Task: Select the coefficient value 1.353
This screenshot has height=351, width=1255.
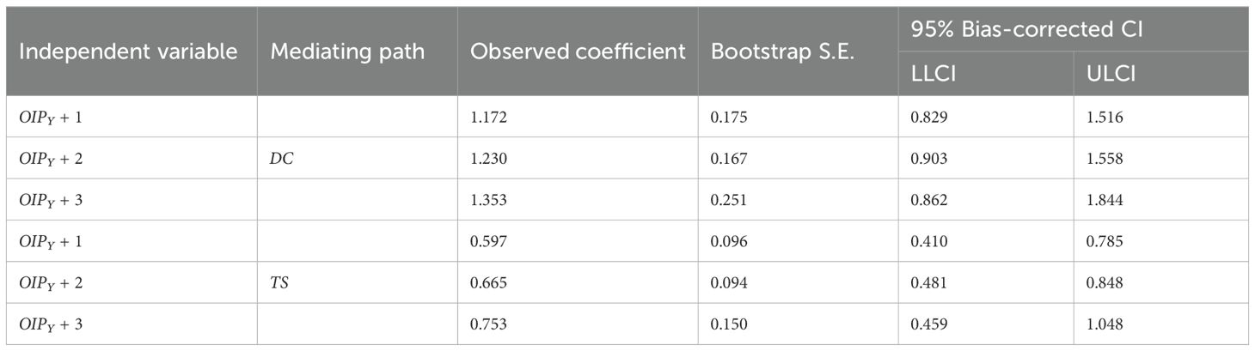Action: click(488, 200)
